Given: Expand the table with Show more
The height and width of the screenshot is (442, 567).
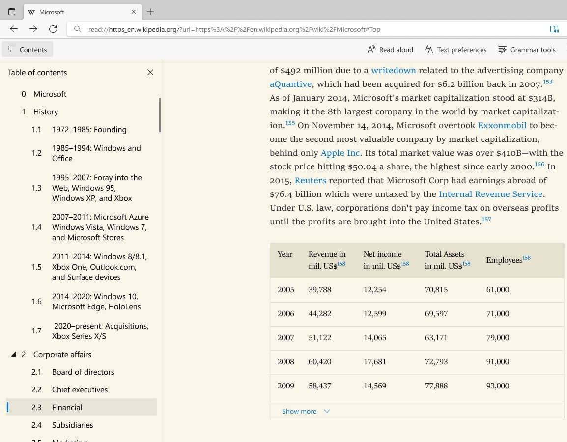Looking at the screenshot, I should tap(306, 411).
